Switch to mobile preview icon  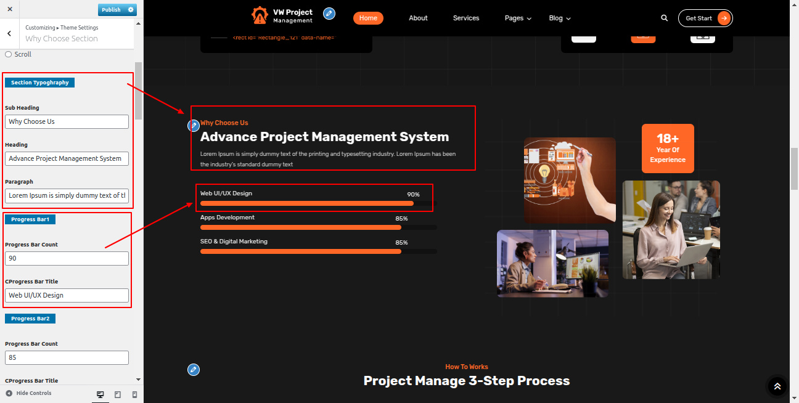(134, 394)
